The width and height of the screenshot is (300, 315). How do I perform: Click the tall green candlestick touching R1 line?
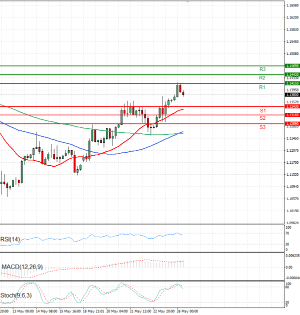(x=177, y=91)
